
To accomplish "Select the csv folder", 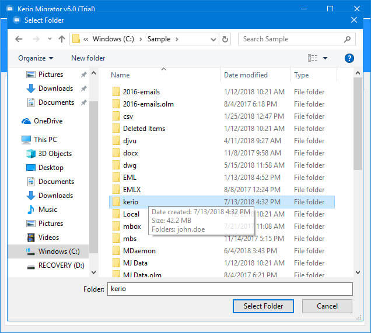I will click(128, 116).
